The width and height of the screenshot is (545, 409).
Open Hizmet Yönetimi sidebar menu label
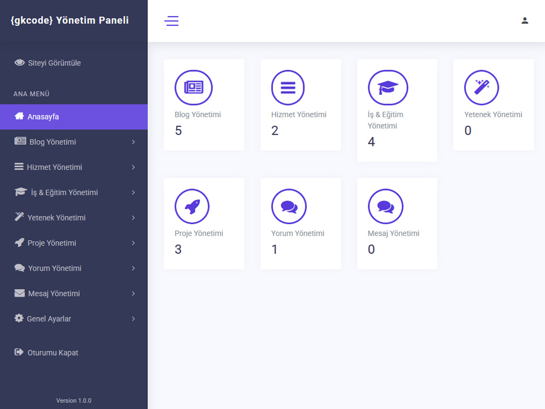[54, 167]
